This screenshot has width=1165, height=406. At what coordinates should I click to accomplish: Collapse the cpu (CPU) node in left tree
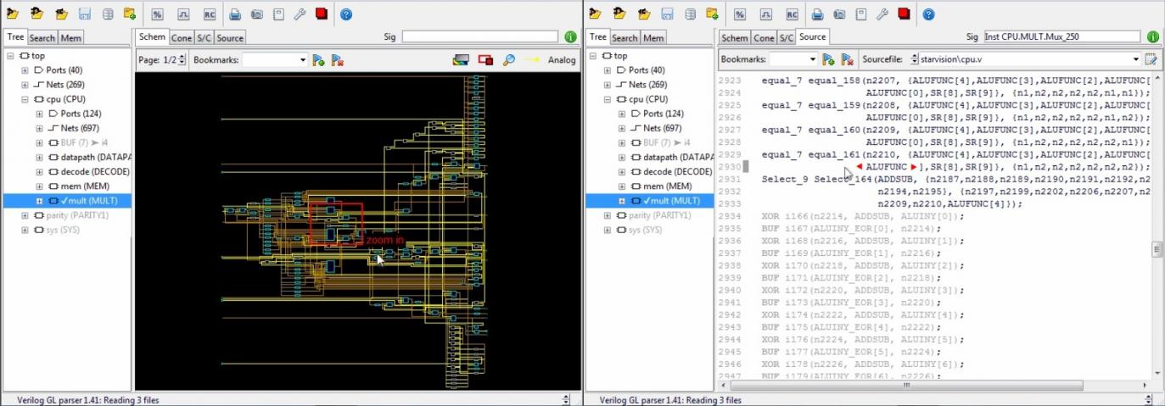click(x=25, y=99)
